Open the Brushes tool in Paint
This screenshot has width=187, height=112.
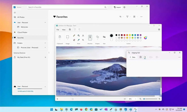tap(90, 38)
